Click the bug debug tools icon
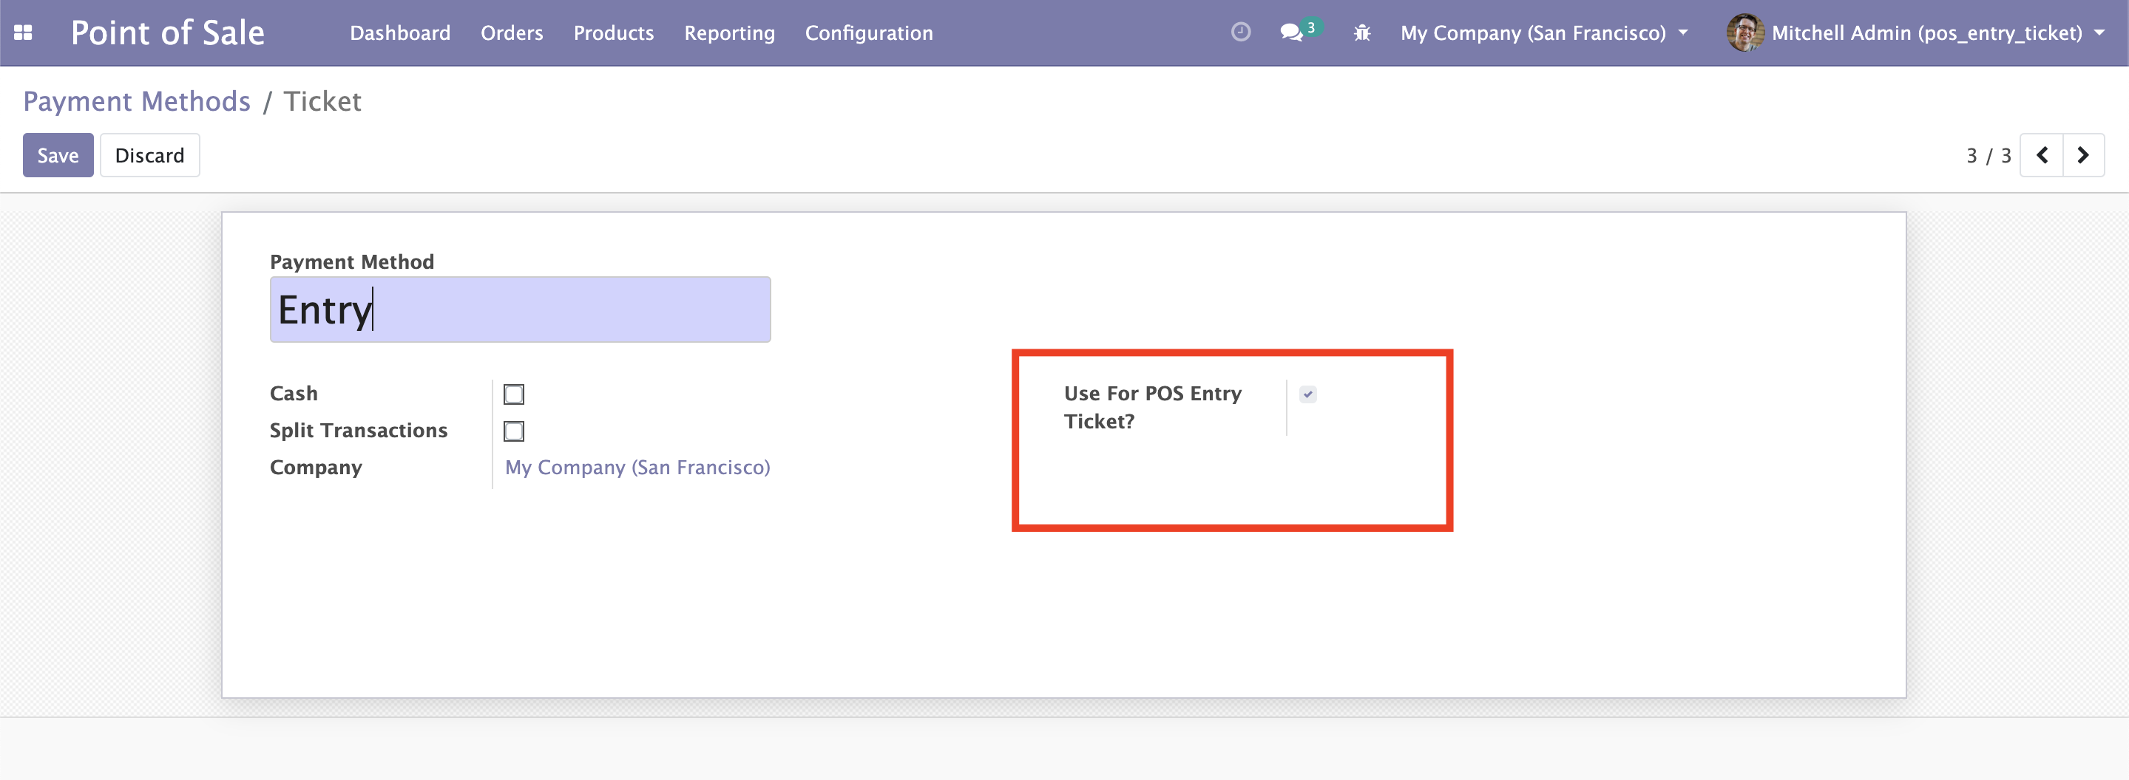2129x780 pixels. [1361, 33]
